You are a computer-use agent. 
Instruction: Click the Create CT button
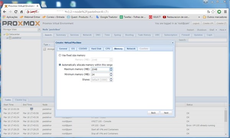pyautogui.click(x=221, y=23)
